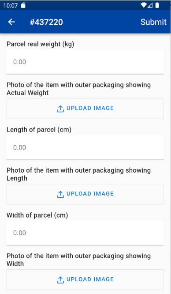Go back using the left arrow icon
This screenshot has height=294, width=171.
coord(11,22)
